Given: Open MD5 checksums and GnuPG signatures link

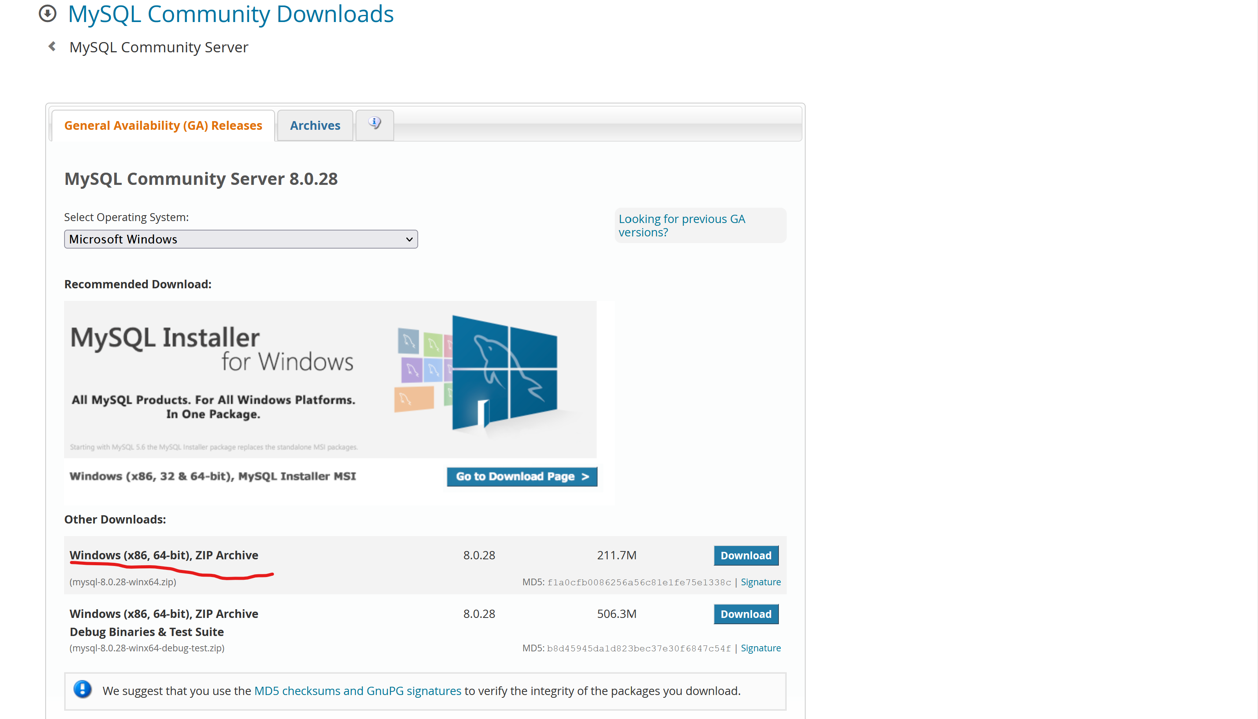Looking at the screenshot, I should tap(358, 691).
